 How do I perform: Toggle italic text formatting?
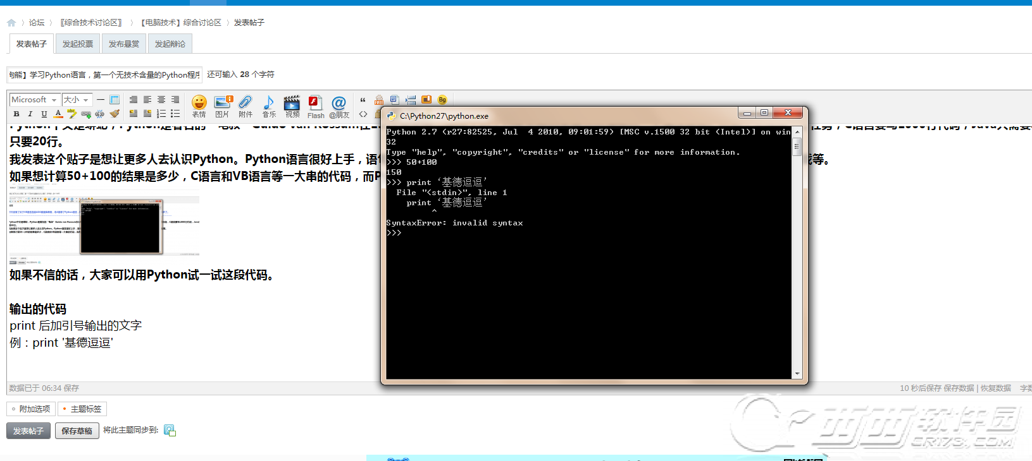point(30,114)
